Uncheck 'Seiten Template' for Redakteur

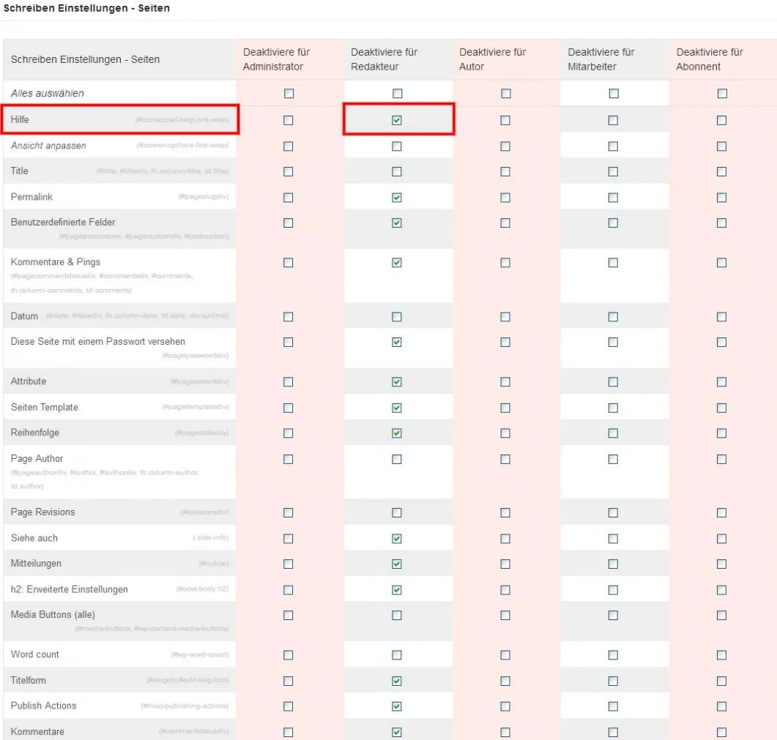click(x=396, y=408)
